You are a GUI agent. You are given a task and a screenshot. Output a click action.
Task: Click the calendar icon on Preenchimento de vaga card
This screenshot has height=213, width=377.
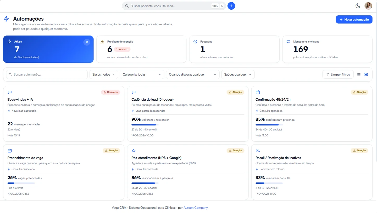[10, 151]
